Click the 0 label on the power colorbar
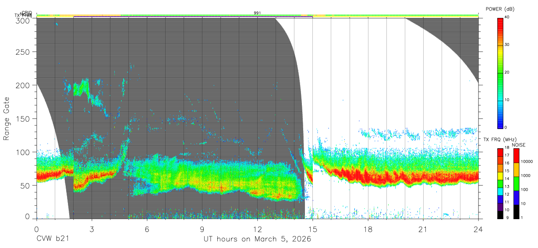 (506, 127)
